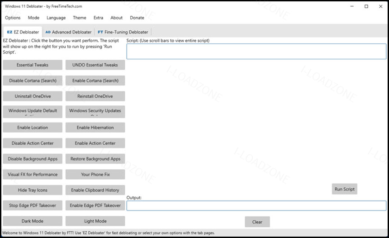Viewport: 389px width, 238px height.
Task: Click the Light Mode button
Action: pos(95,221)
